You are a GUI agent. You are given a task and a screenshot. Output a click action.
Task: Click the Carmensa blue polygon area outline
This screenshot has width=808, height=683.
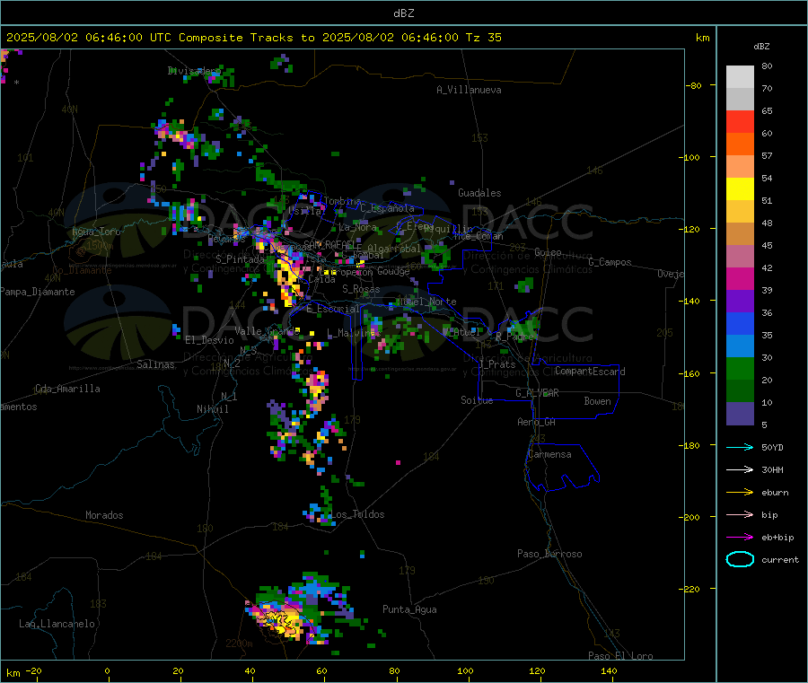562,467
